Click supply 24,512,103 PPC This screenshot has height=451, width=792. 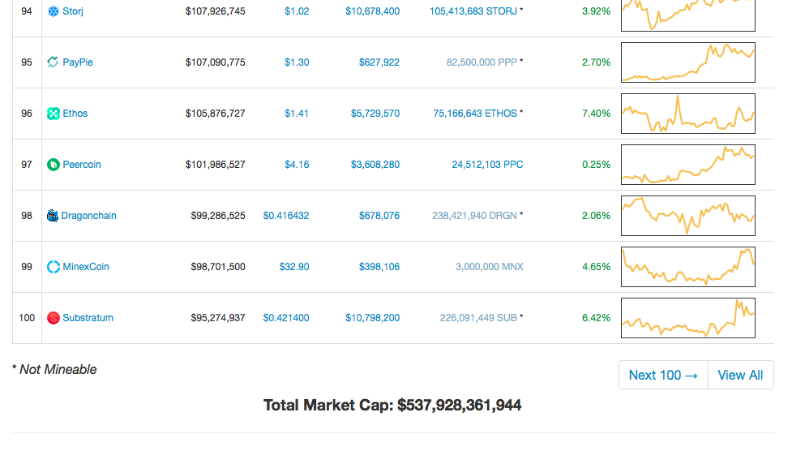click(487, 165)
